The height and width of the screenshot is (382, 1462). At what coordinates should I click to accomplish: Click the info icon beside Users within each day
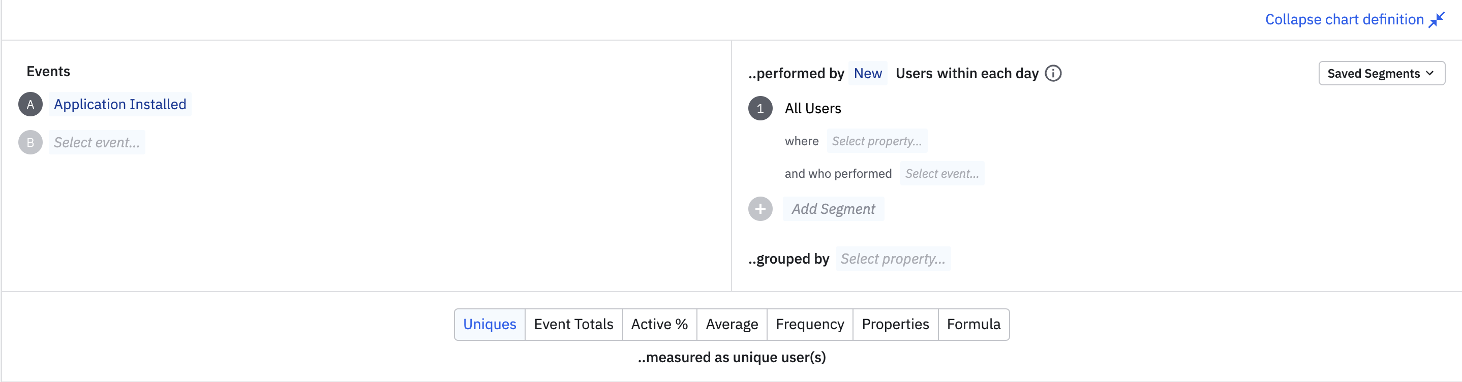1053,73
